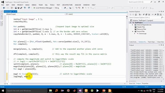Toggle Show All Files in Solution Explorer
This screenshot has width=165, height=93.
pos(149,14)
